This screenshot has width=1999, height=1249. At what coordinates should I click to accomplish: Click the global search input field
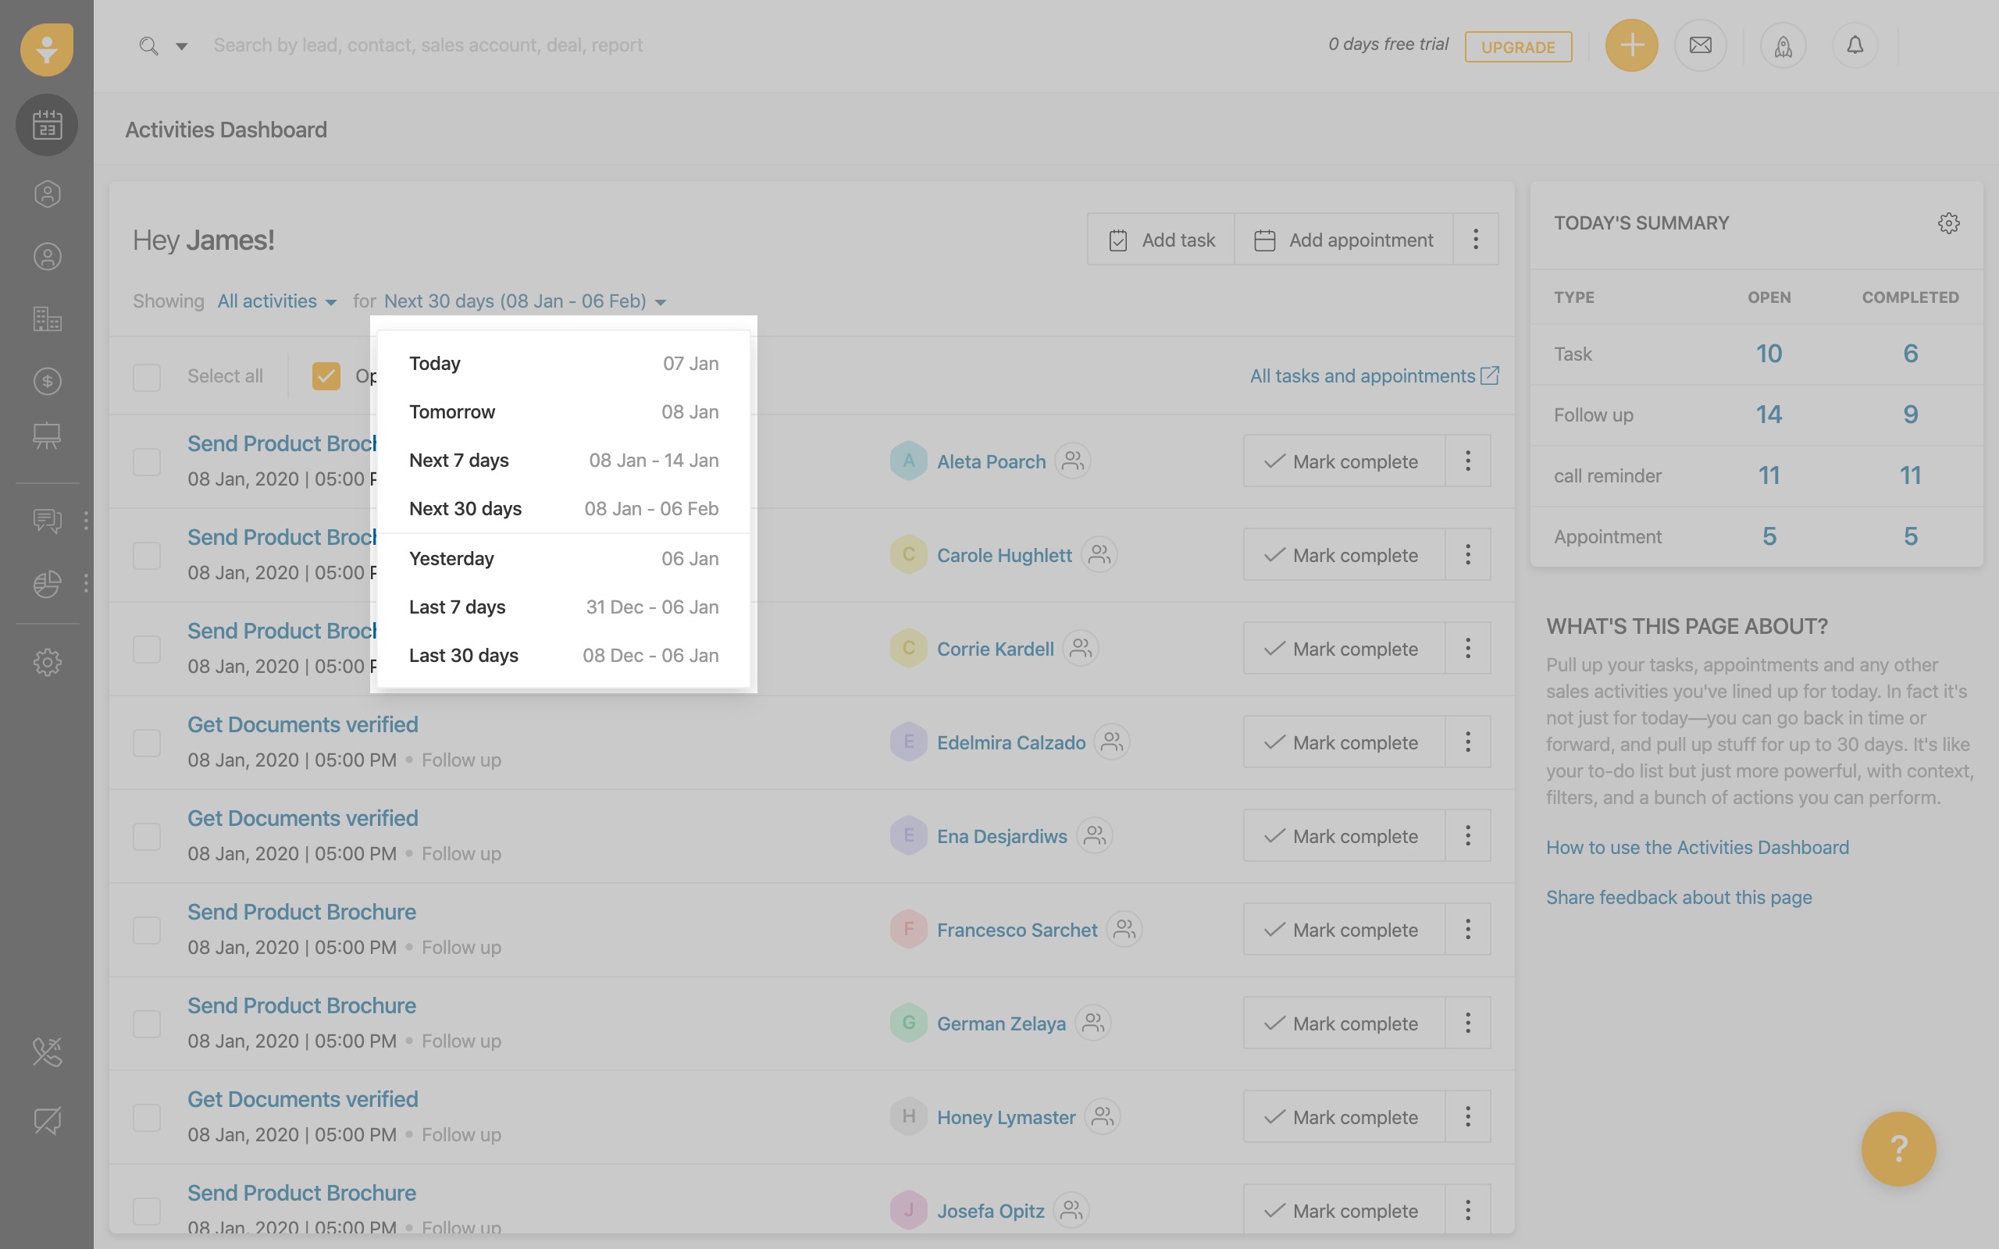428,45
